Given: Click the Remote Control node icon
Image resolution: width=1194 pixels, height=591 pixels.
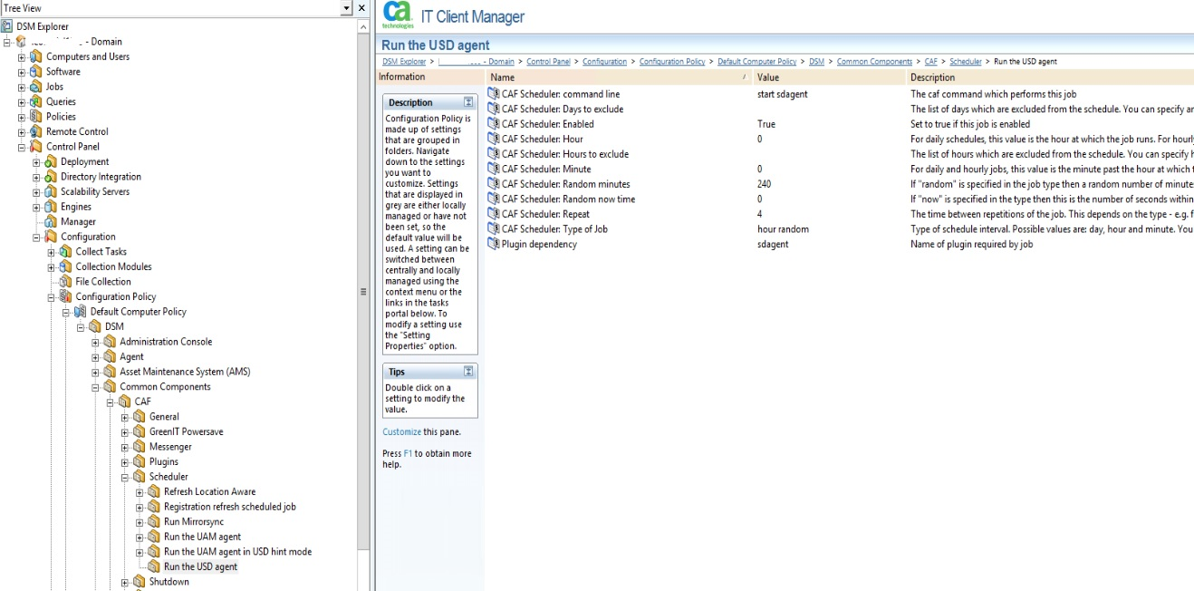Looking at the screenshot, I should [36, 131].
